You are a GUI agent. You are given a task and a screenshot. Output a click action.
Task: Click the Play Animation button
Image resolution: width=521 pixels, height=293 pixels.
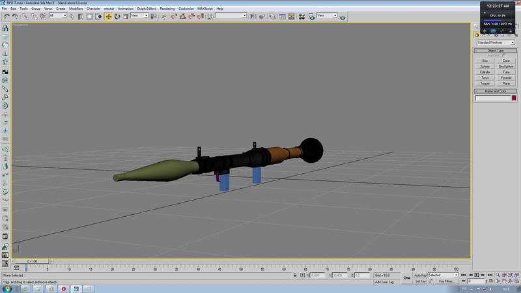point(477,275)
